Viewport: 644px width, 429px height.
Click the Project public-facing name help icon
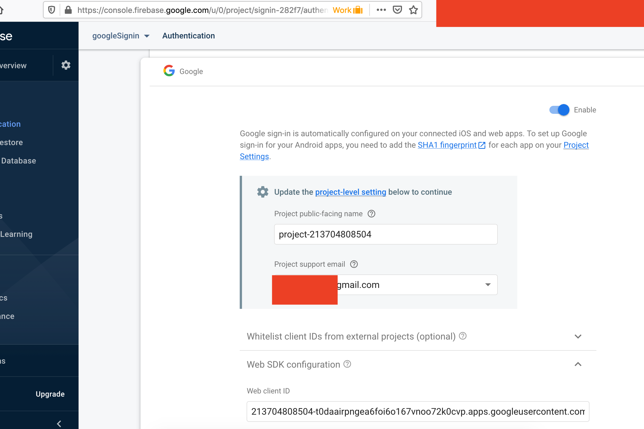point(371,214)
